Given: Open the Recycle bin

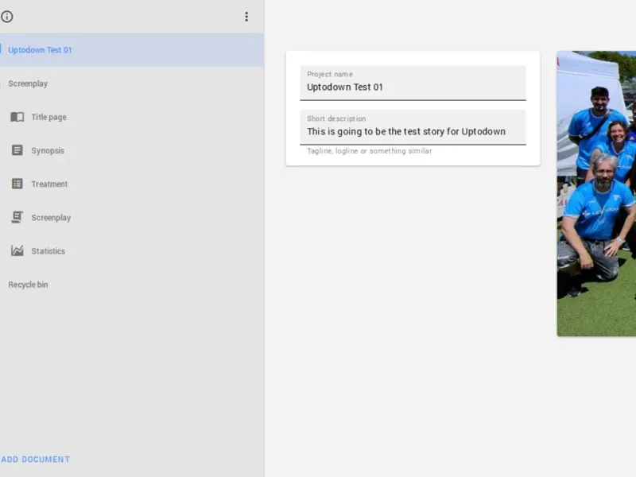Looking at the screenshot, I should pos(28,285).
